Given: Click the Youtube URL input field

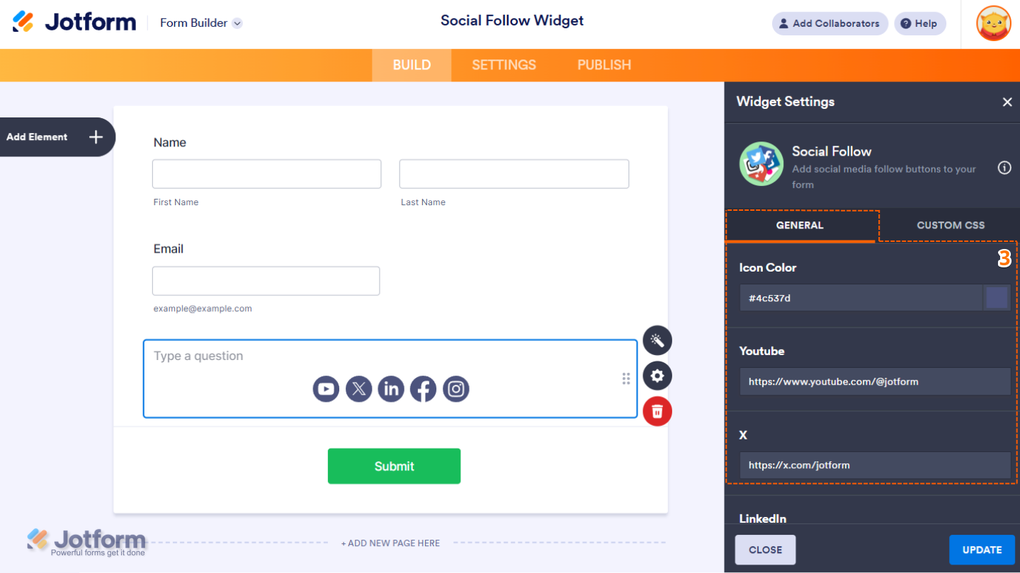Looking at the screenshot, I should pyautogui.click(x=875, y=381).
